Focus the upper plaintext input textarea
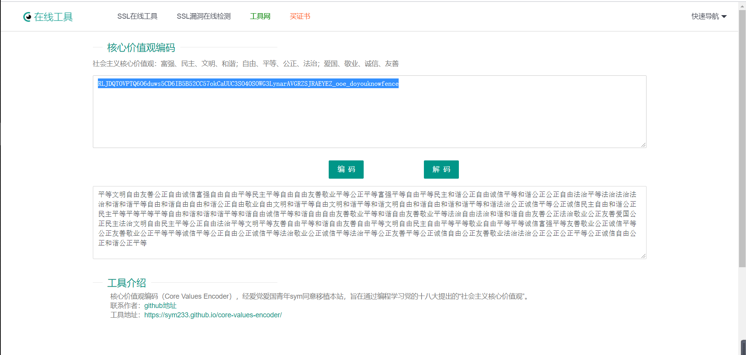Screen dimensions: 746x355 [370, 111]
